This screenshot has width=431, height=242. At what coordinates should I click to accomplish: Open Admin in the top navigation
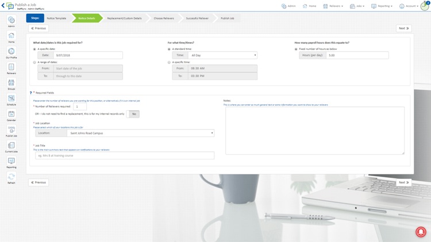click(288, 6)
